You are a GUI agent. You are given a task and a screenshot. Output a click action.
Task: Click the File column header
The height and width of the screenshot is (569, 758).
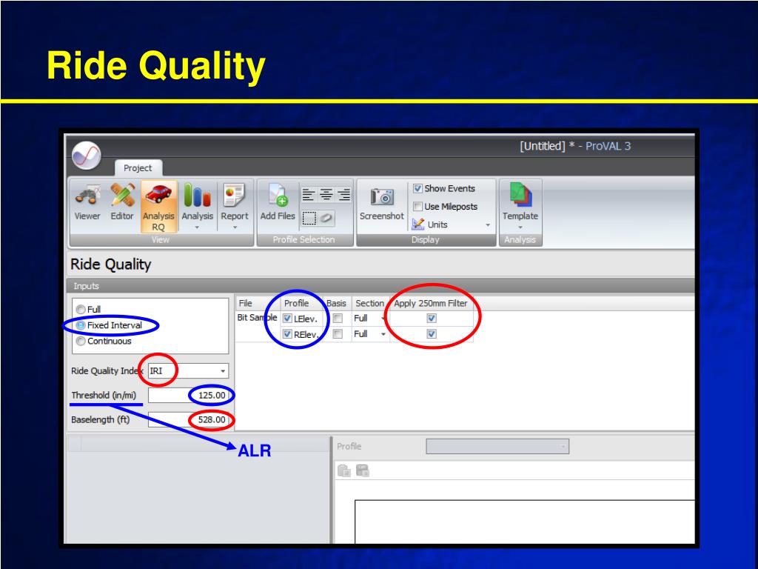pyautogui.click(x=257, y=303)
